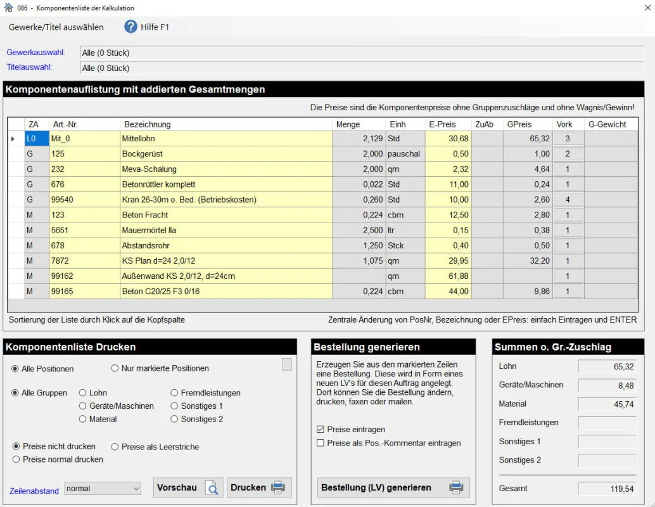Click the Vork button for Bockgerüst row

pos(568,154)
